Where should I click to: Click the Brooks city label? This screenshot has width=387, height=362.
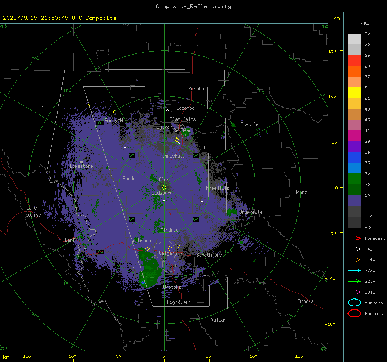click(306, 301)
